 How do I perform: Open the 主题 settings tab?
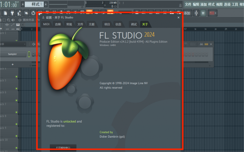pyautogui.click(x=91, y=24)
